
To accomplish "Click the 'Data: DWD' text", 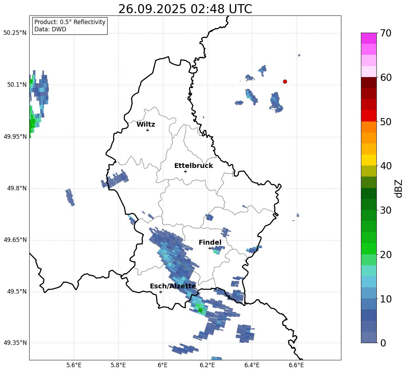I will point(50,29).
